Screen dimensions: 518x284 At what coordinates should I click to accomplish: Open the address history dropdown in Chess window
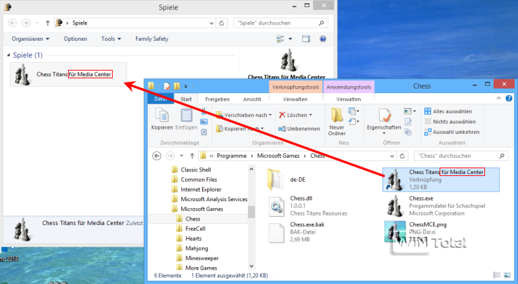(x=392, y=156)
